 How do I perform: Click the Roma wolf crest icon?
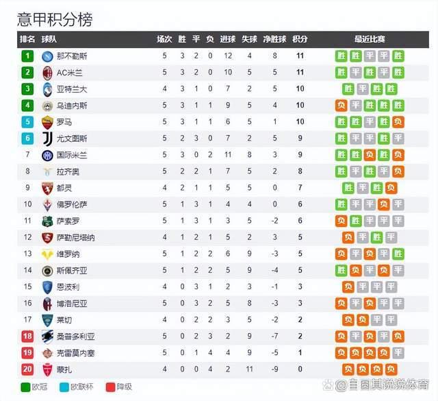point(47,122)
